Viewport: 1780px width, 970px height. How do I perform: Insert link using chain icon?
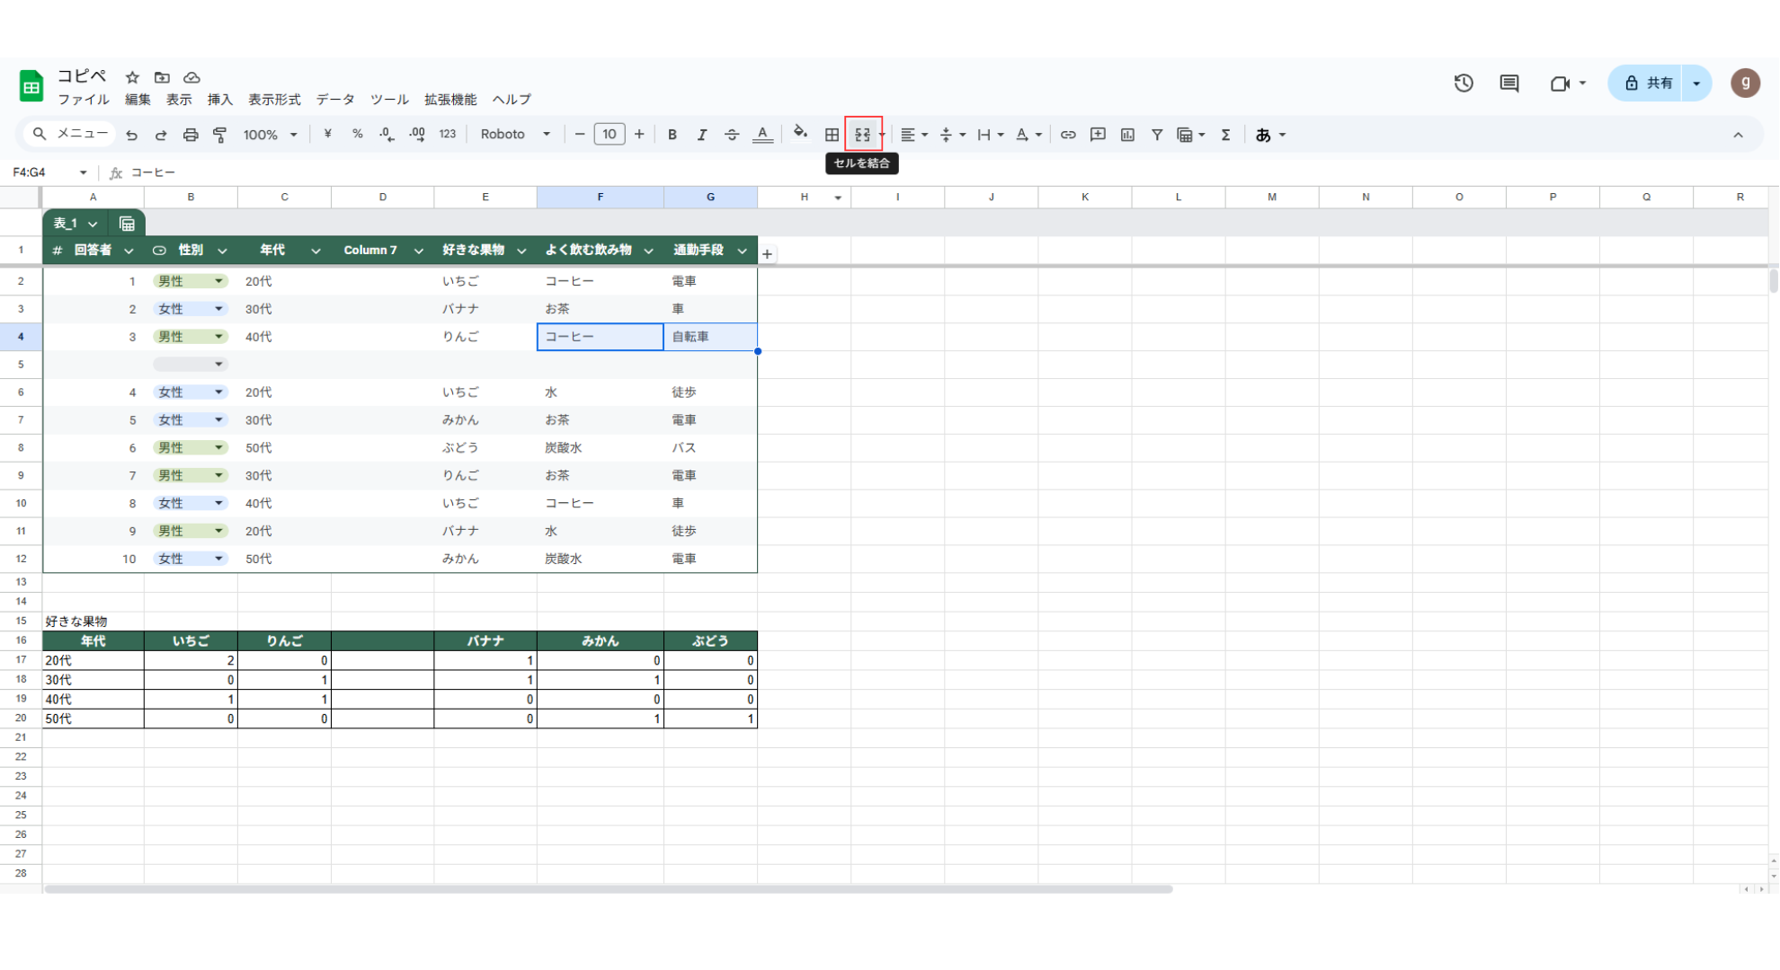(x=1068, y=135)
